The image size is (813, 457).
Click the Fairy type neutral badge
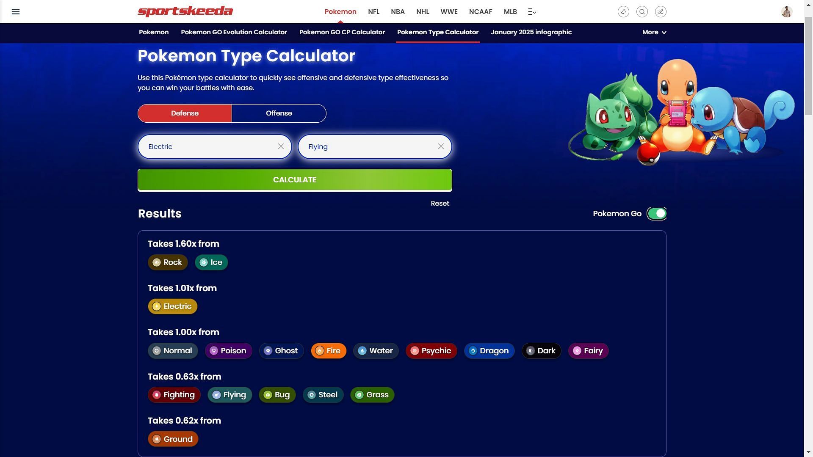[x=588, y=350]
